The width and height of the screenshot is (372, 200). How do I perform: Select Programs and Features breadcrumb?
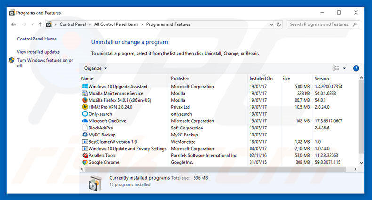coord(168,24)
